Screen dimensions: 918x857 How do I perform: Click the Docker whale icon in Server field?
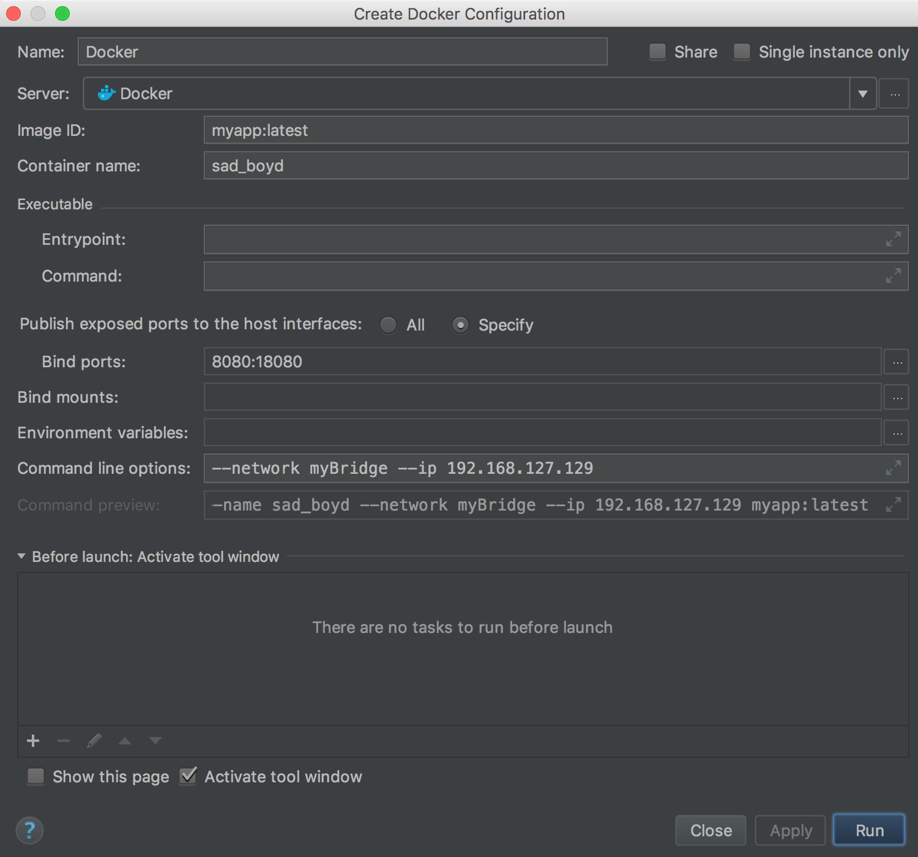coord(106,93)
